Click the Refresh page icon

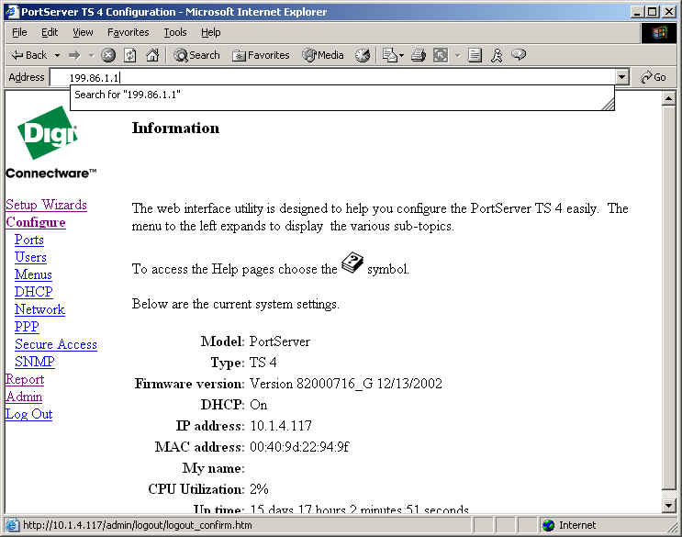pyautogui.click(x=130, y=55)
